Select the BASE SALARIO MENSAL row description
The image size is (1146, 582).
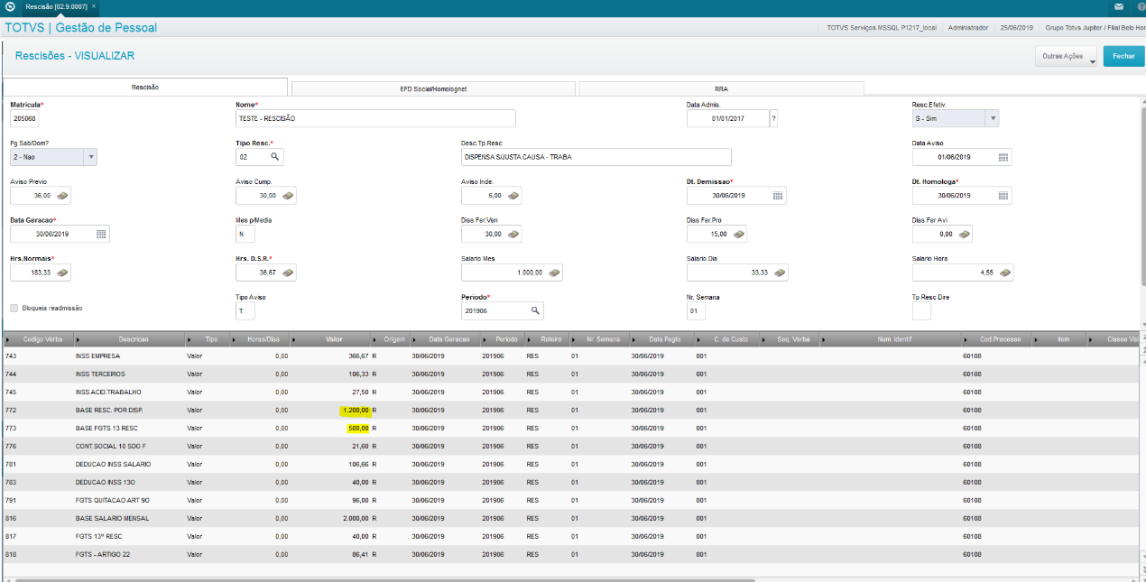coord(113,518)
